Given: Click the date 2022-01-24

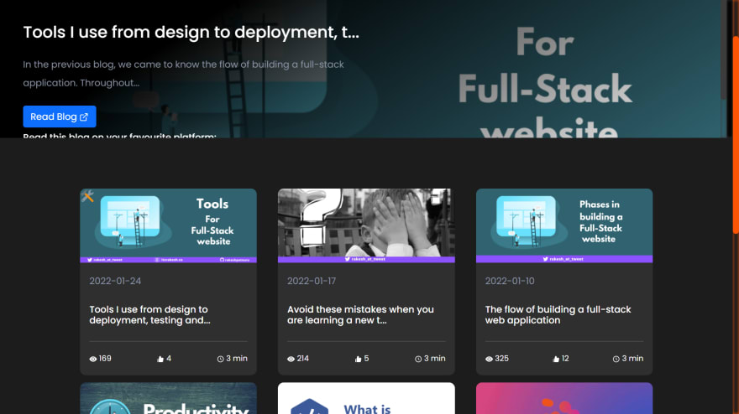Looking at the screenshot, I should (115, 281).
